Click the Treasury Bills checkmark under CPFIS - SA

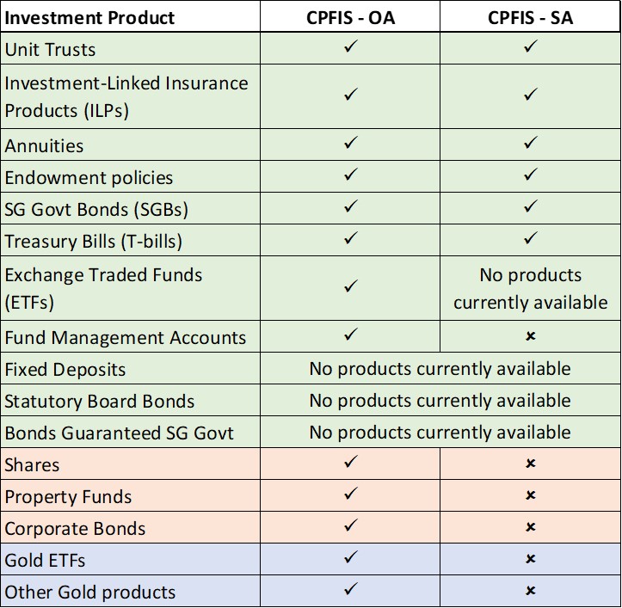coord(530,238)
